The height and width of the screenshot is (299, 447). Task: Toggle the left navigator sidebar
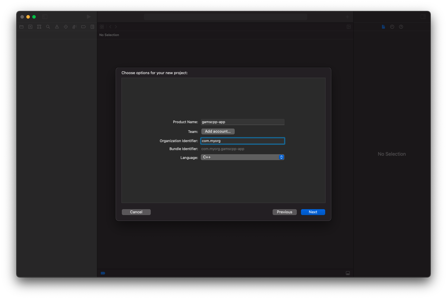click(x=45, y=17)
